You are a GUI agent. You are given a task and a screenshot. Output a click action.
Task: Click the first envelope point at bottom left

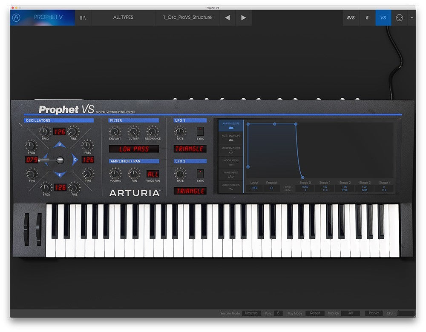pyautogui.click(x=248, y=167)
